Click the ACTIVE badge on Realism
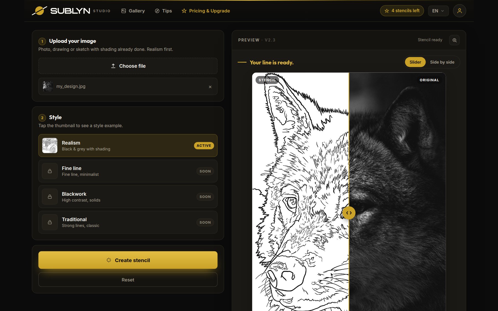The width and height of the screenshot is (498, 311). [x=204, y=146]
